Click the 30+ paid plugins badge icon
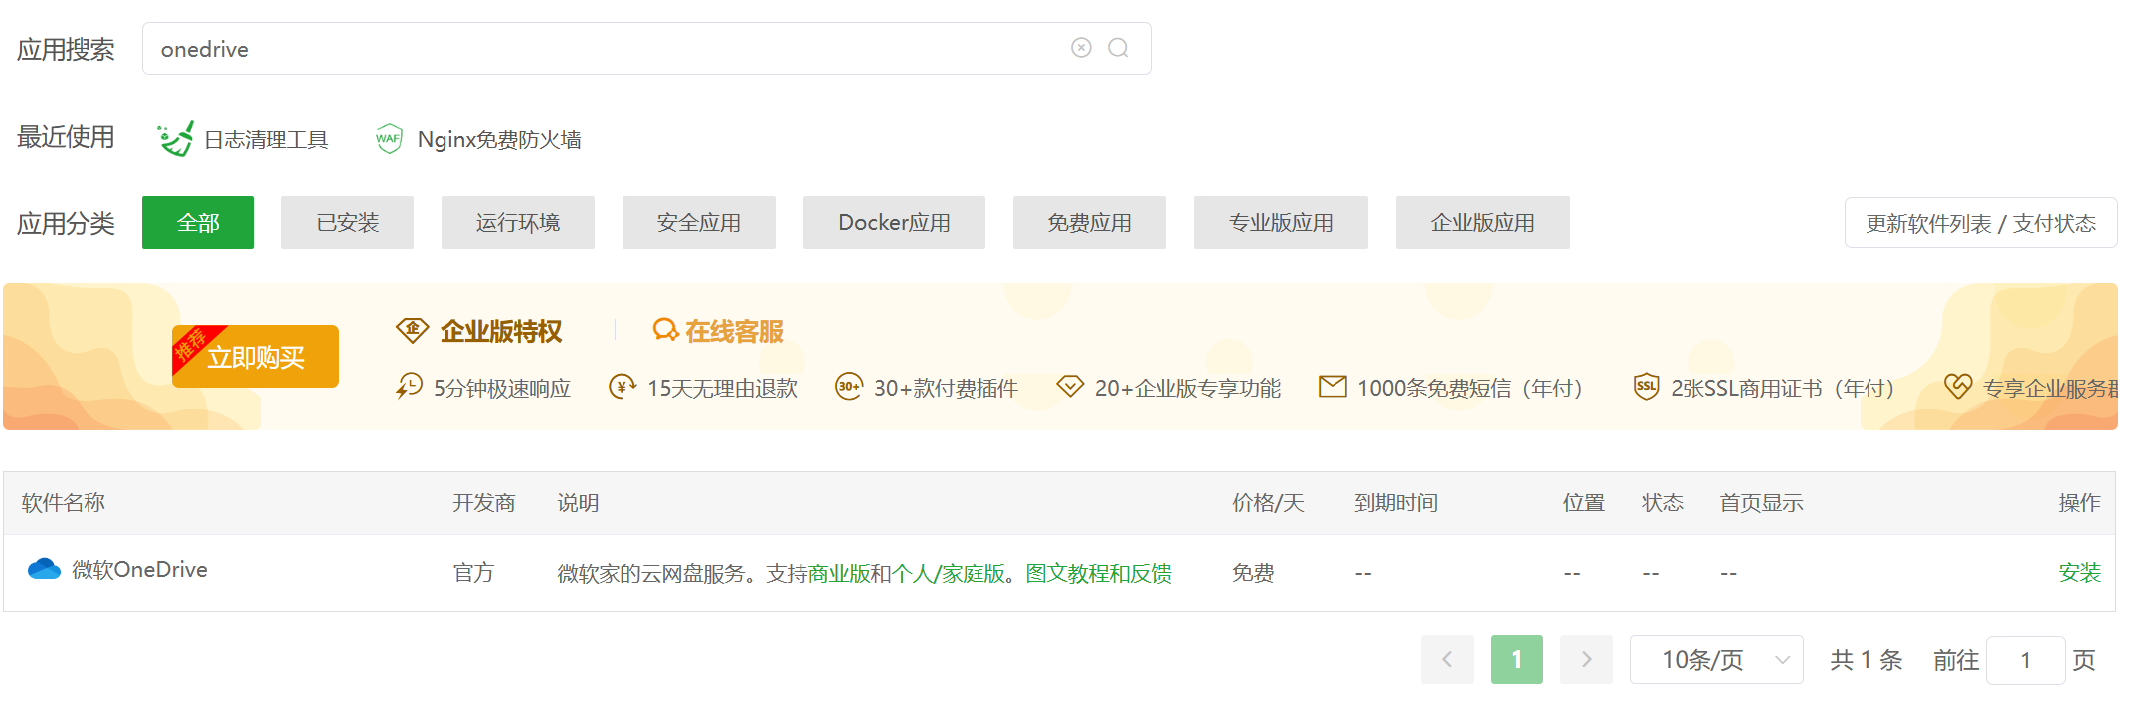The height and width of the screenshot is (712, 2136). (849, 386)
